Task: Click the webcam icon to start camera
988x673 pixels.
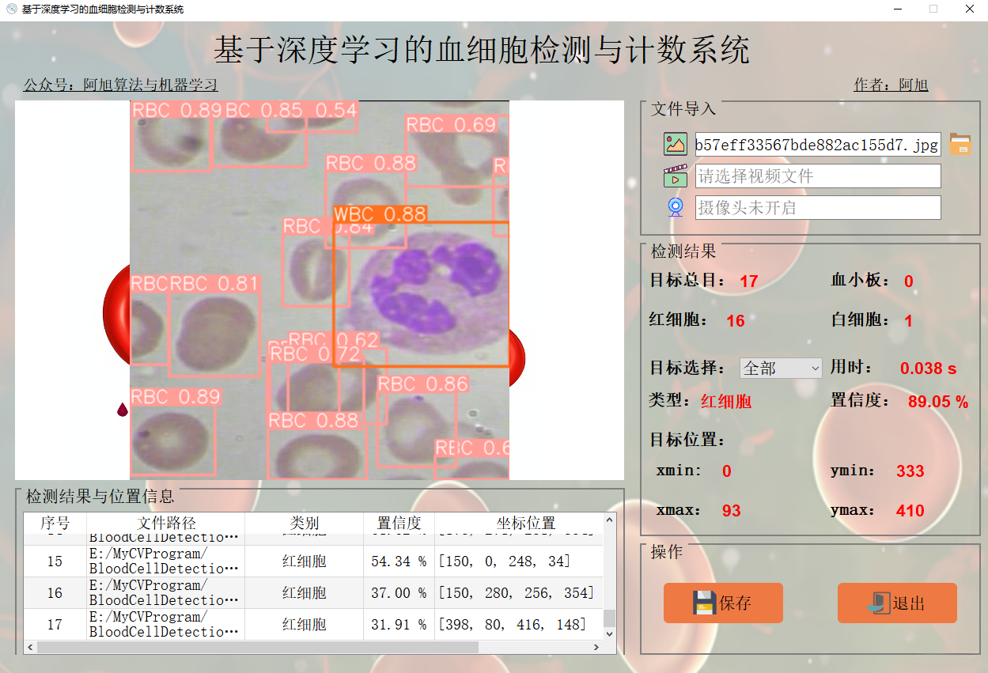Action: 675,206
